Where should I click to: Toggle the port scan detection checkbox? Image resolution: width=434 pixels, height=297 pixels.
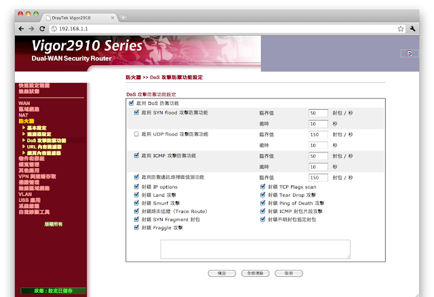[136, 177]
